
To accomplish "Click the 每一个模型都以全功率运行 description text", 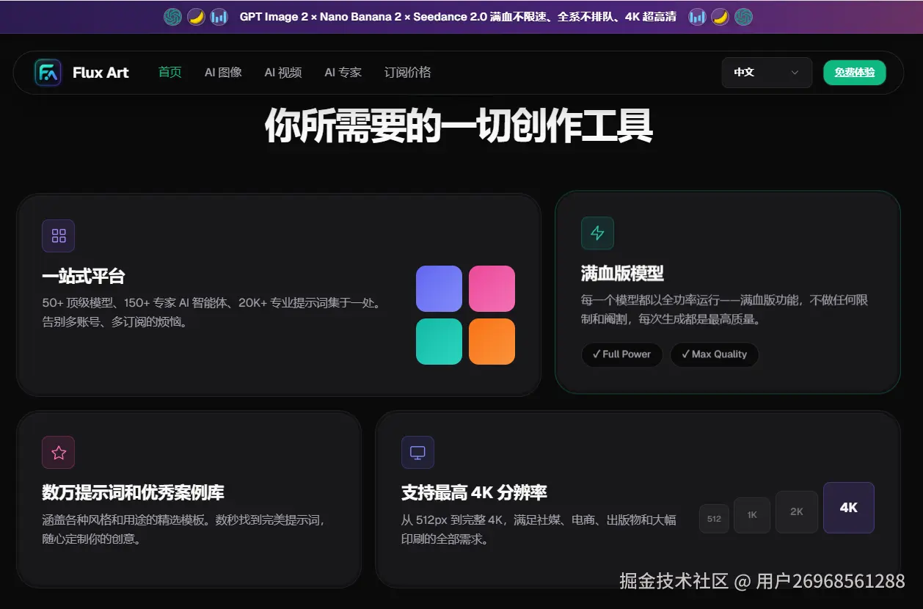I will click(725, 310).
